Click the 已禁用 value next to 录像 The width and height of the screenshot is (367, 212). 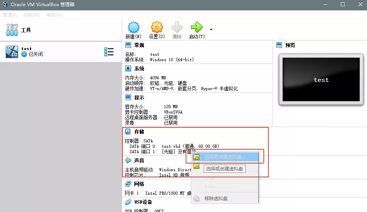tap(171, 123)
